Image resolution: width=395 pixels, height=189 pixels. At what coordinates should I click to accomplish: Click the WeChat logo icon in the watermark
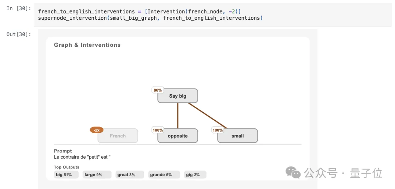tap(294, 173)
